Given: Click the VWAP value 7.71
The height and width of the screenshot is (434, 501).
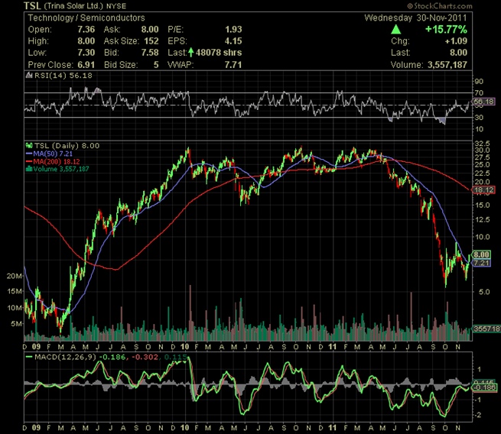Looking at the screenshot, I should coord(233,65).
